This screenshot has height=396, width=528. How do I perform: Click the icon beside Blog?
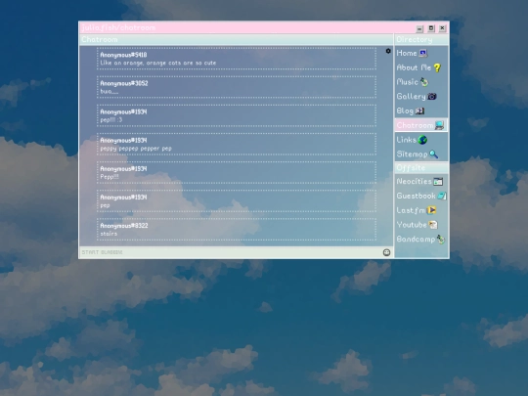(419, 110)
